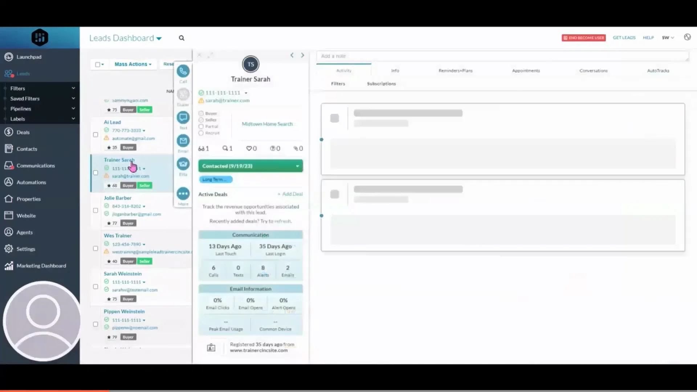This screenshot has width=697, height=392.
Task: Open the Text message icon
Action: pos(183,118)
